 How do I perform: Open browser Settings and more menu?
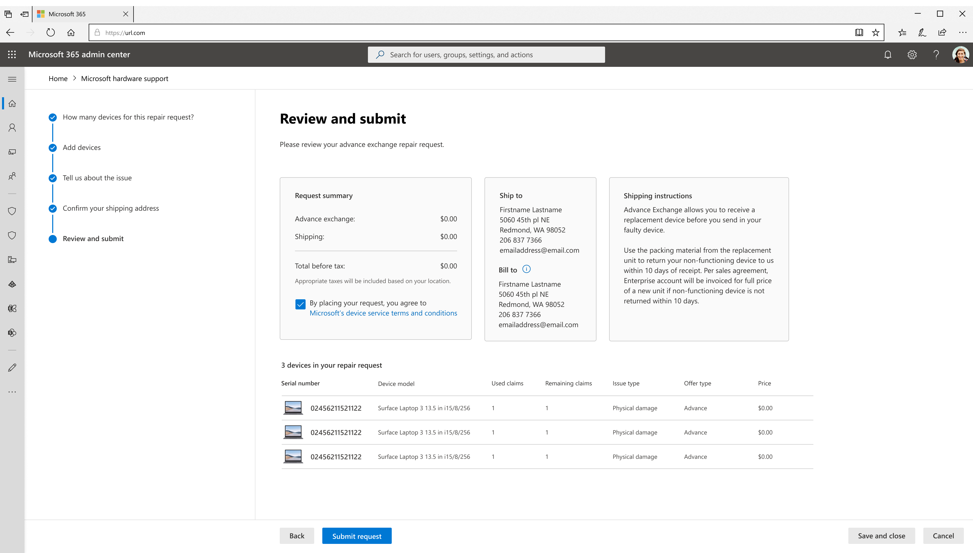[x=962, y=33]
